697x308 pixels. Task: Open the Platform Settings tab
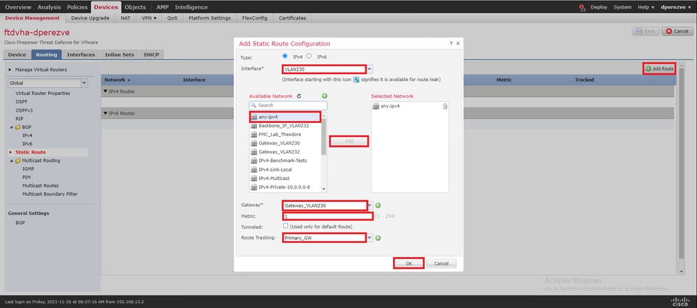[210, 18]
